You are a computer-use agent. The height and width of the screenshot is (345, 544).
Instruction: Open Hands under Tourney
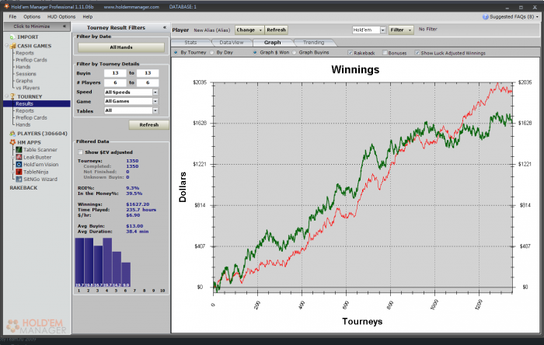[23, 124]
